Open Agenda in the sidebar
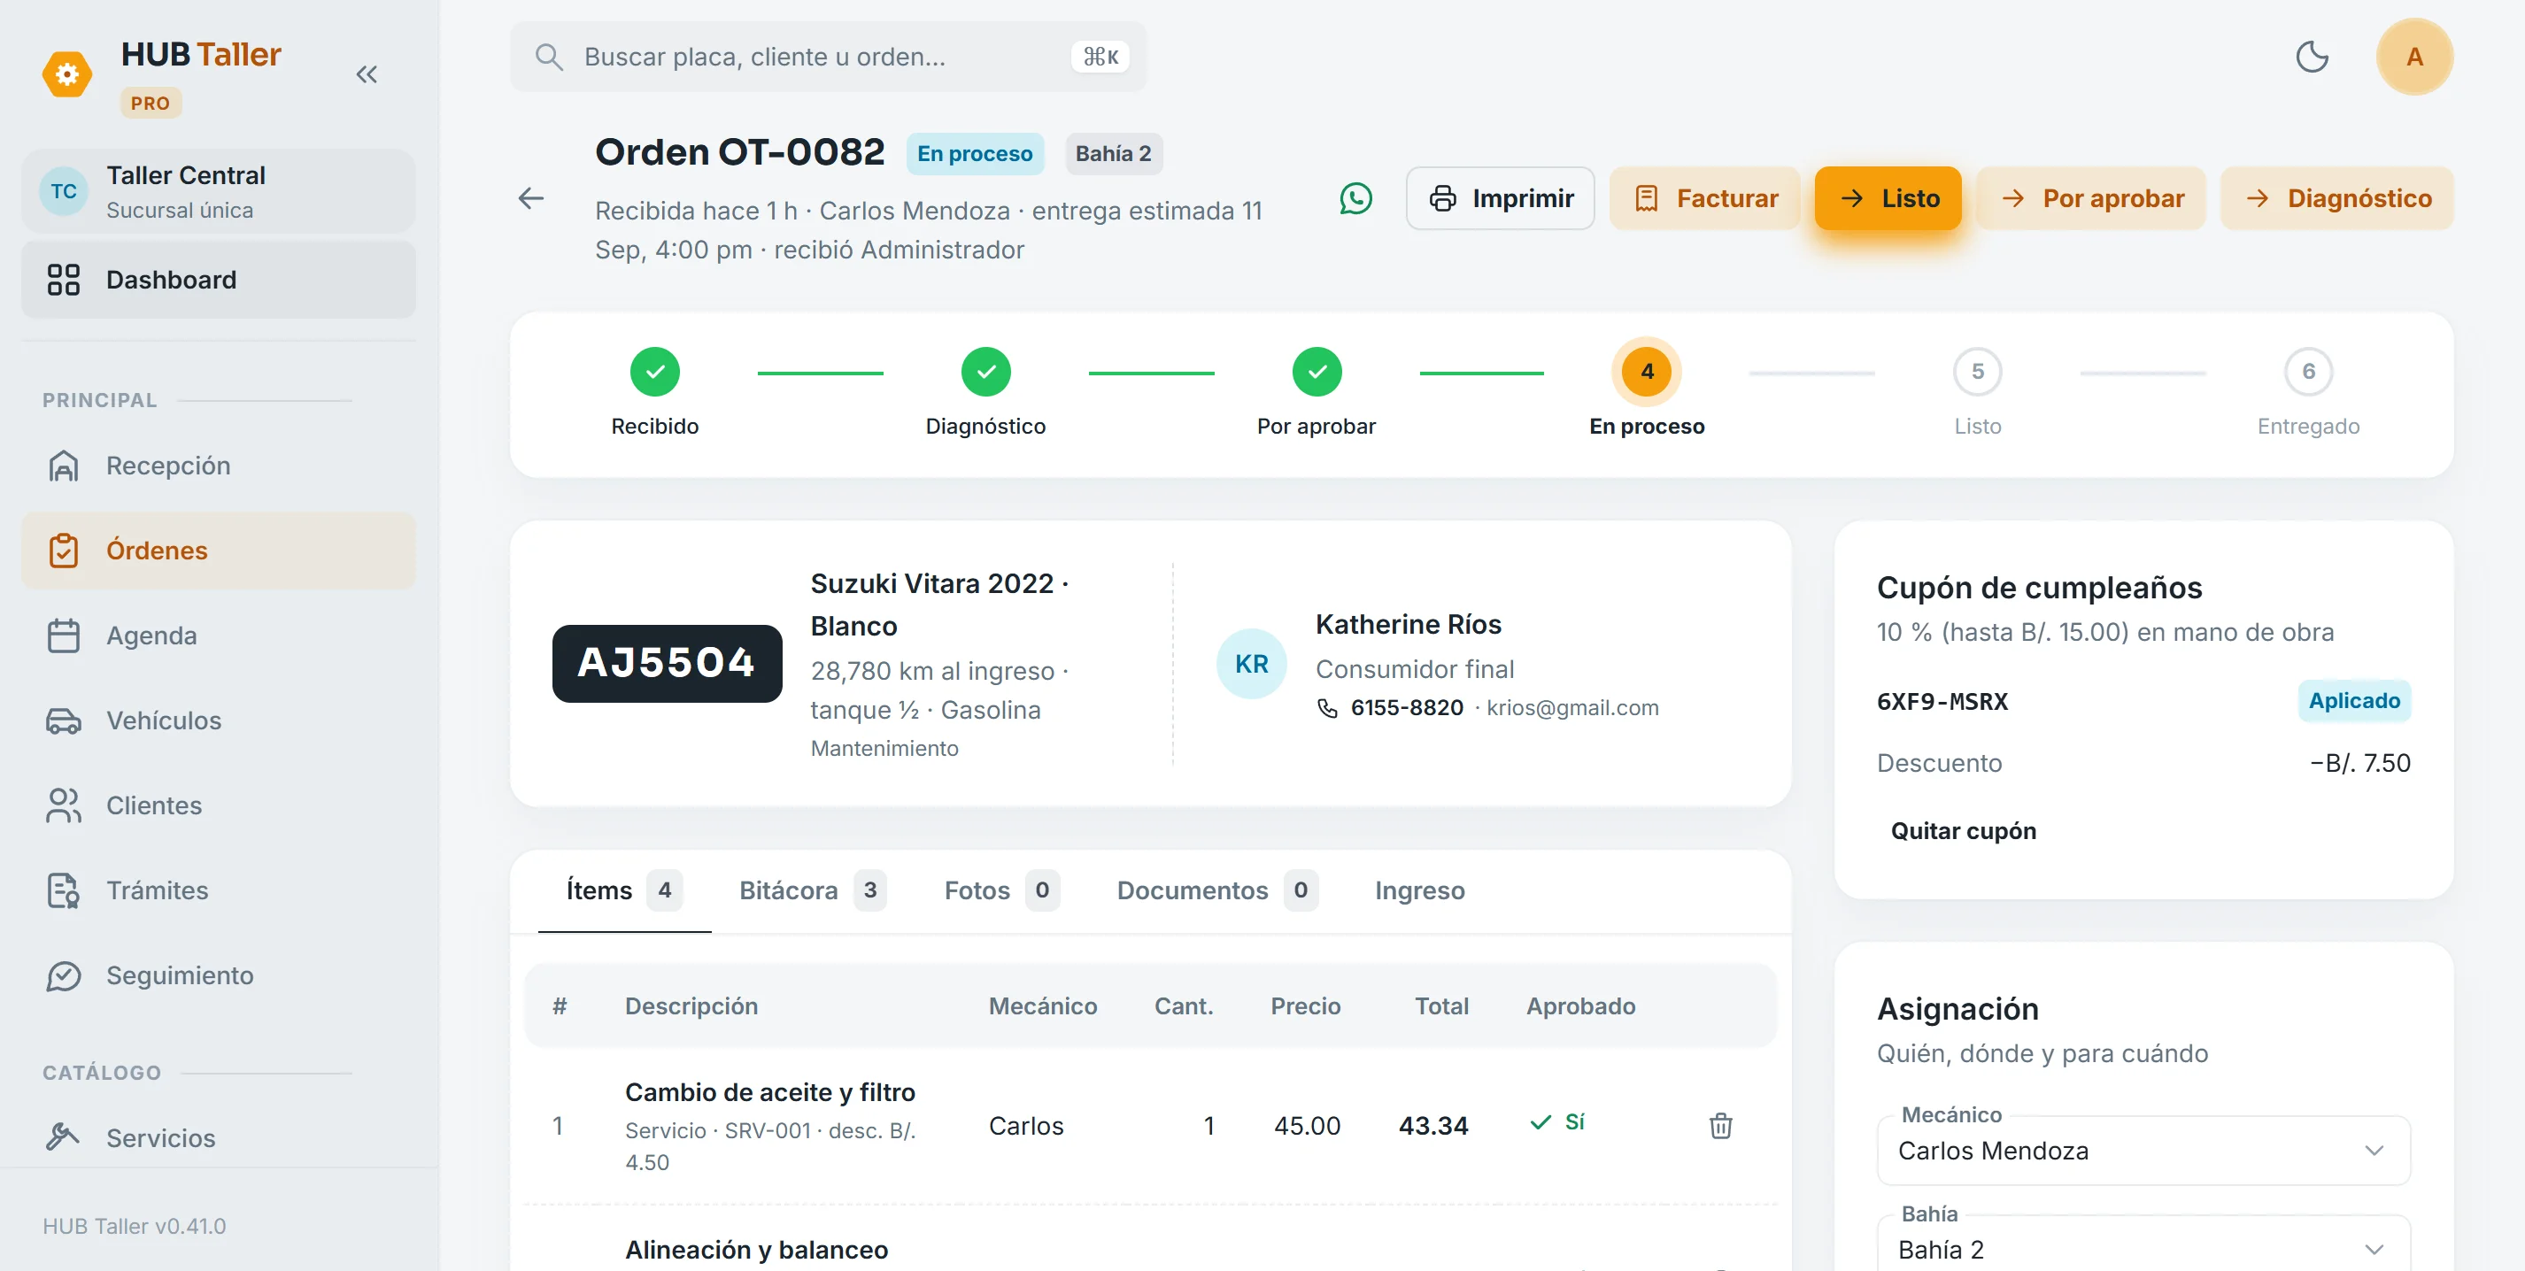The width and height of the screenshot is (2525, 1271). pyautogui.click(x=219, y=636)
